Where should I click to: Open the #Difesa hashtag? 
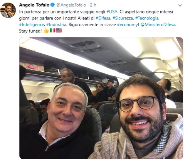coord(103,18)
